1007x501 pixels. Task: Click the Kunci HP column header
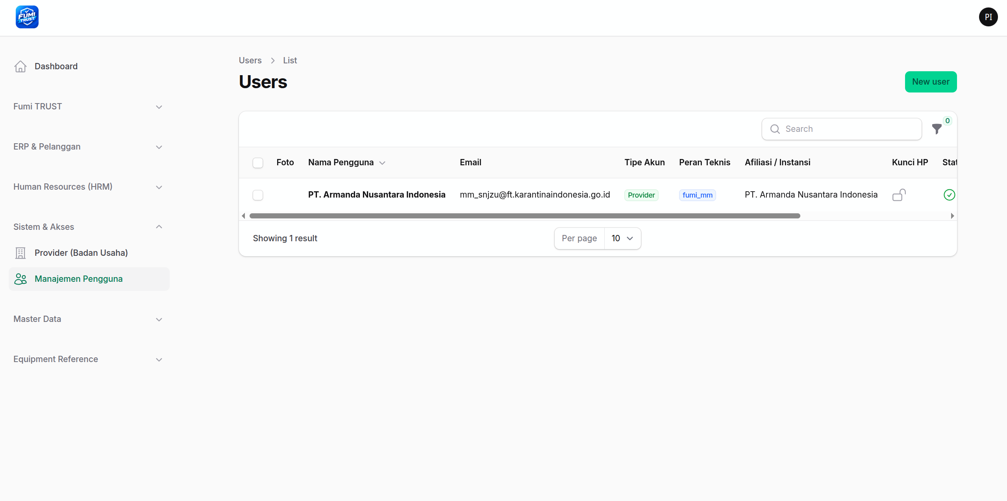point(910,163)
